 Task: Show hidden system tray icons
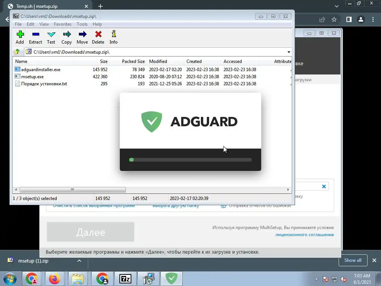(x=316, y=279)
